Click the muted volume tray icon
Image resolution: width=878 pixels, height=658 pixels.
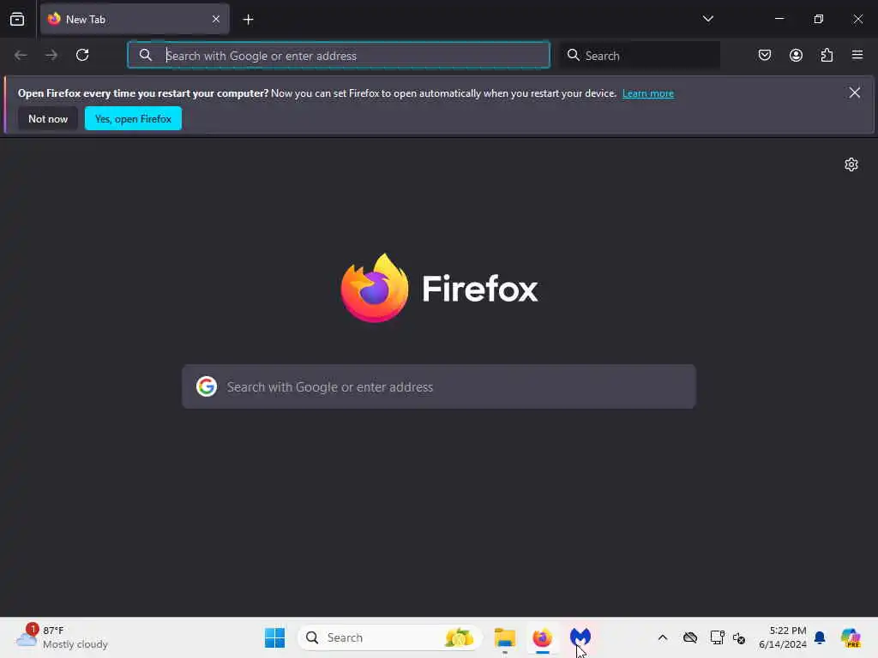click(738, 637)
